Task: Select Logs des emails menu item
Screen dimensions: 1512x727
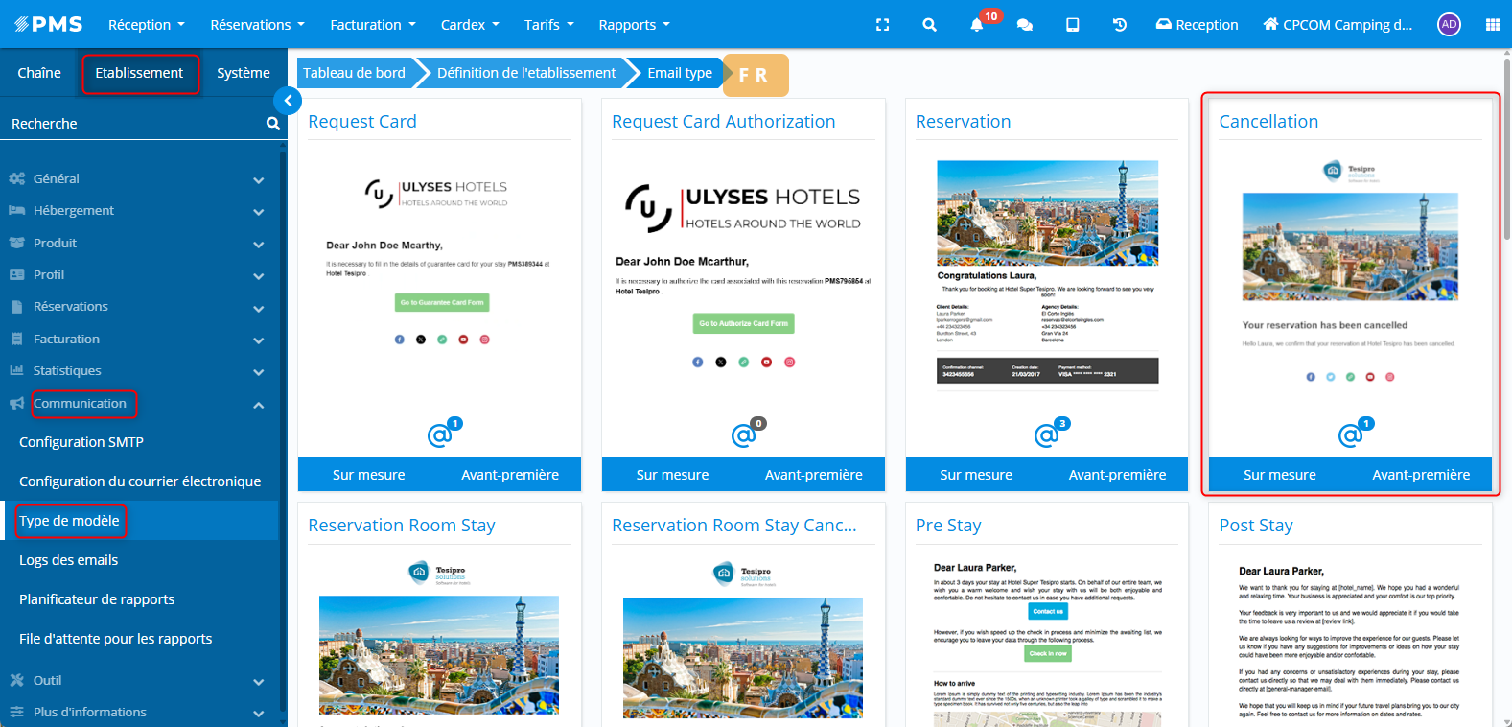Action: [x=69, y=560]
